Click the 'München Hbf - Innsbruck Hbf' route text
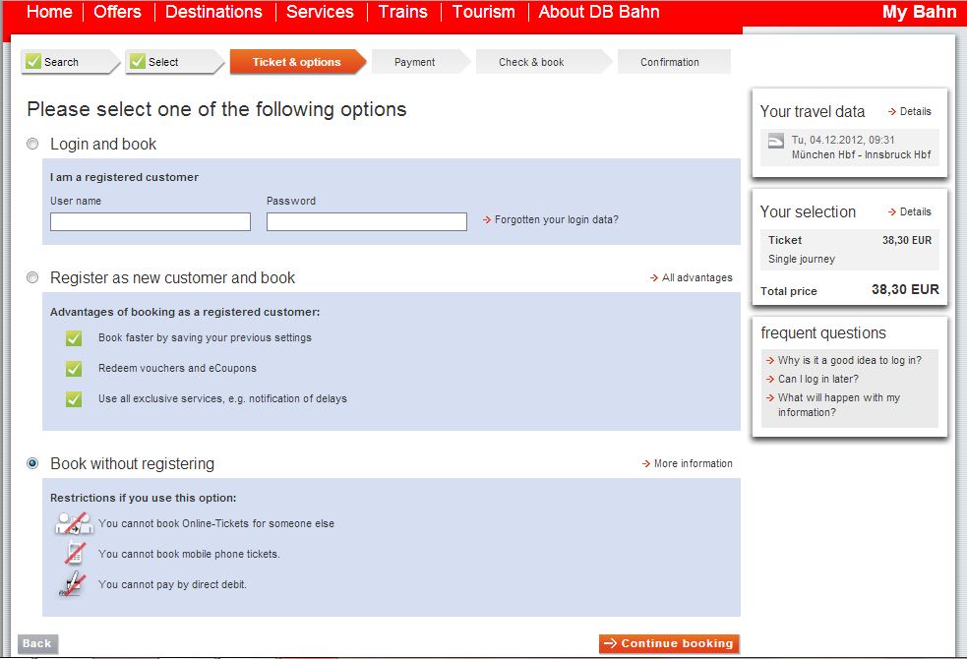Image resolution: width=967 pixels, height=659 pixels. [x=861, y=154]
